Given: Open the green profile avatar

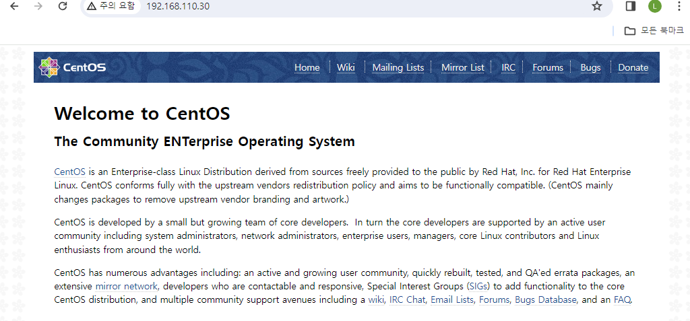Looking at the screenshot, I should click(655, 6).
